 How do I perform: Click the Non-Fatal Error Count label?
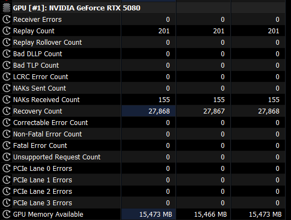coord(47,134)
